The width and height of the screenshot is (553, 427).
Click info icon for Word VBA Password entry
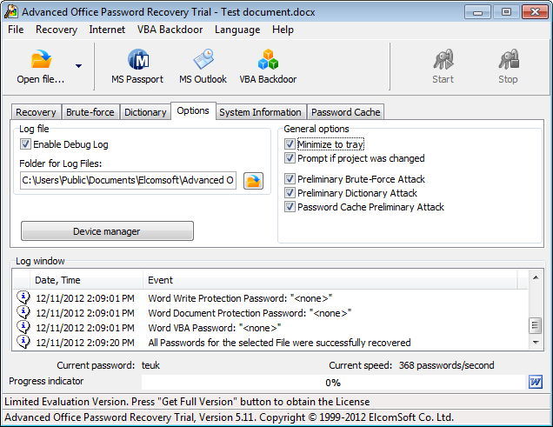tap(23, 328)
